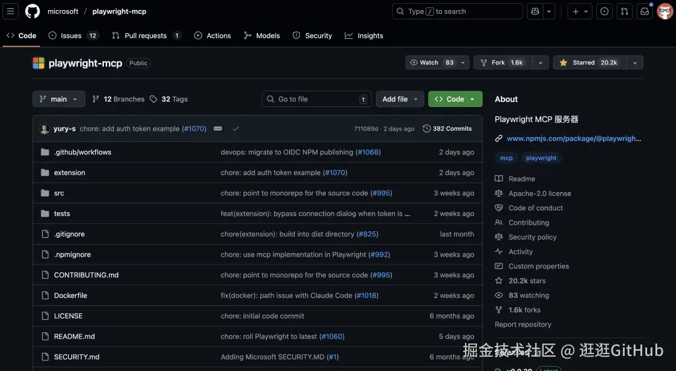
Task: Click the green check status icon
Action: pos(236,129)
